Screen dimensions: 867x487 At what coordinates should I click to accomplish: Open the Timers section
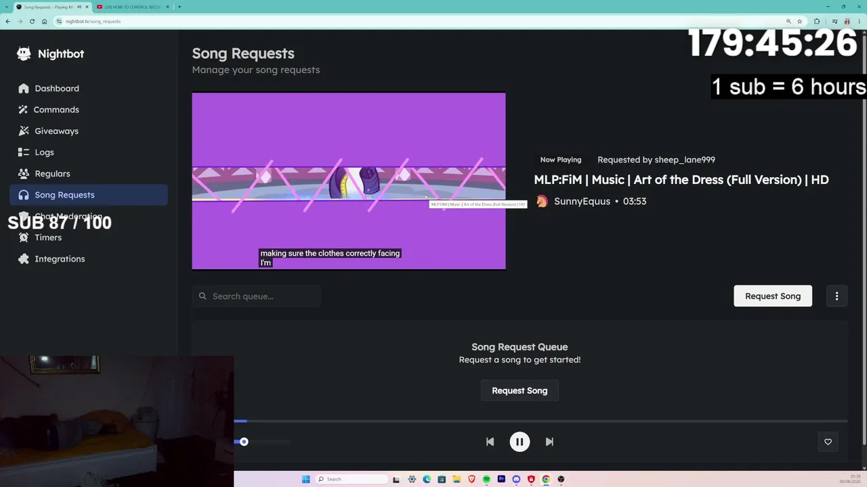pos(89,237)
